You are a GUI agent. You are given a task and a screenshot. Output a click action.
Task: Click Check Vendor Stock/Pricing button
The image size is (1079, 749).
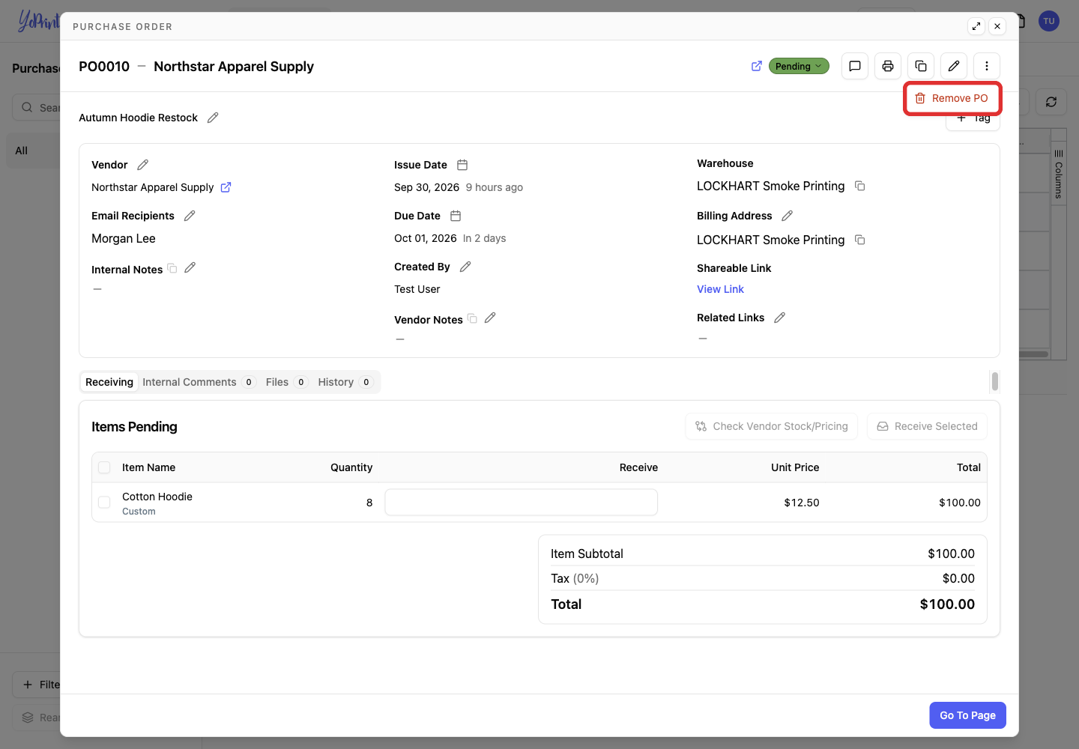[x=772, y=426]
